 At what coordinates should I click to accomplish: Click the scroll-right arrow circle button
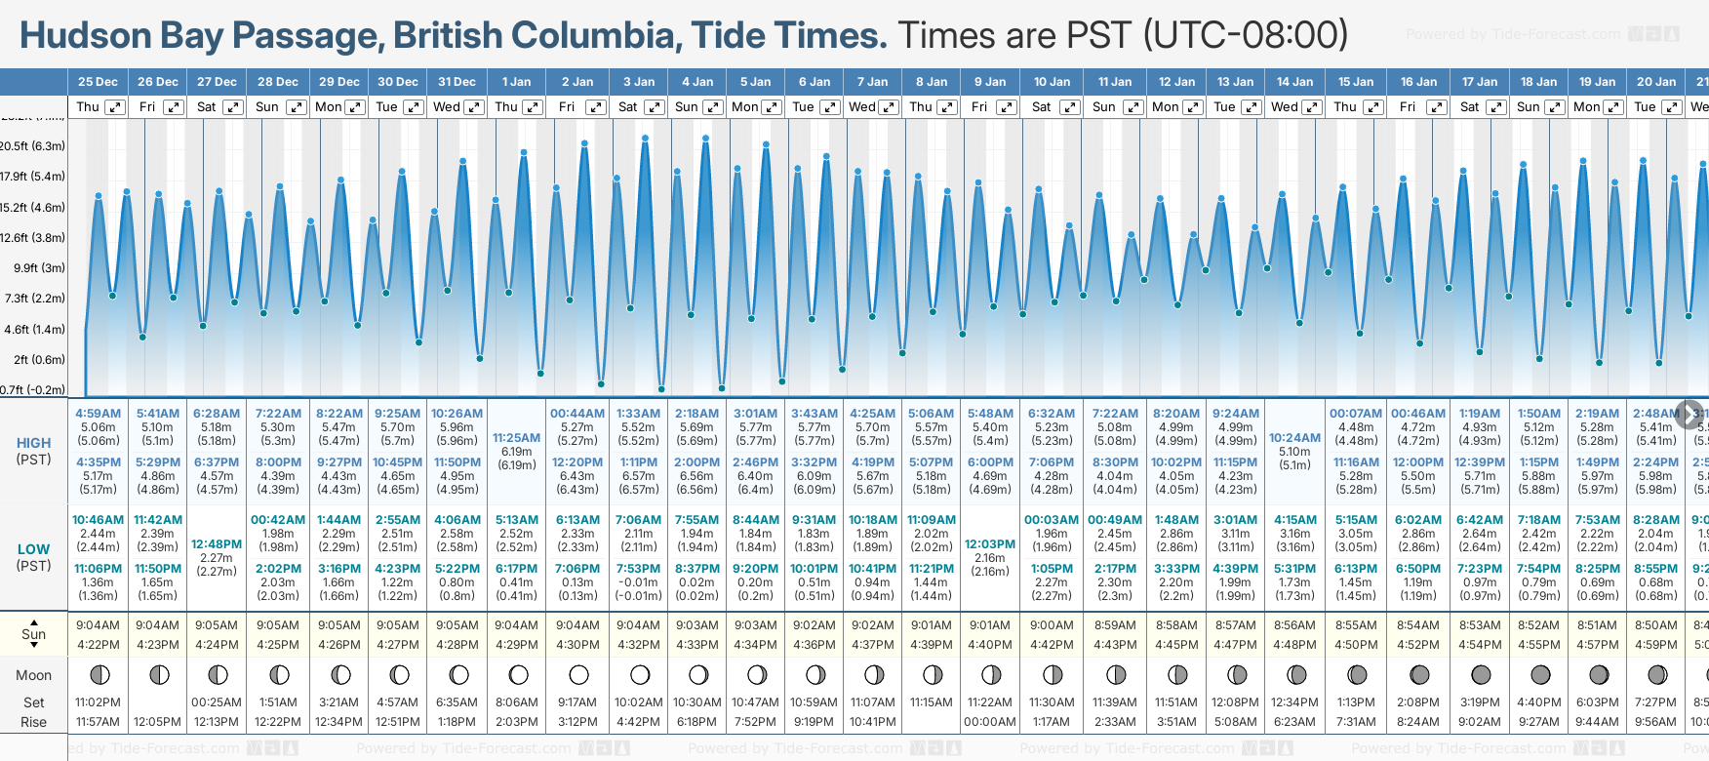[1689, 413]
